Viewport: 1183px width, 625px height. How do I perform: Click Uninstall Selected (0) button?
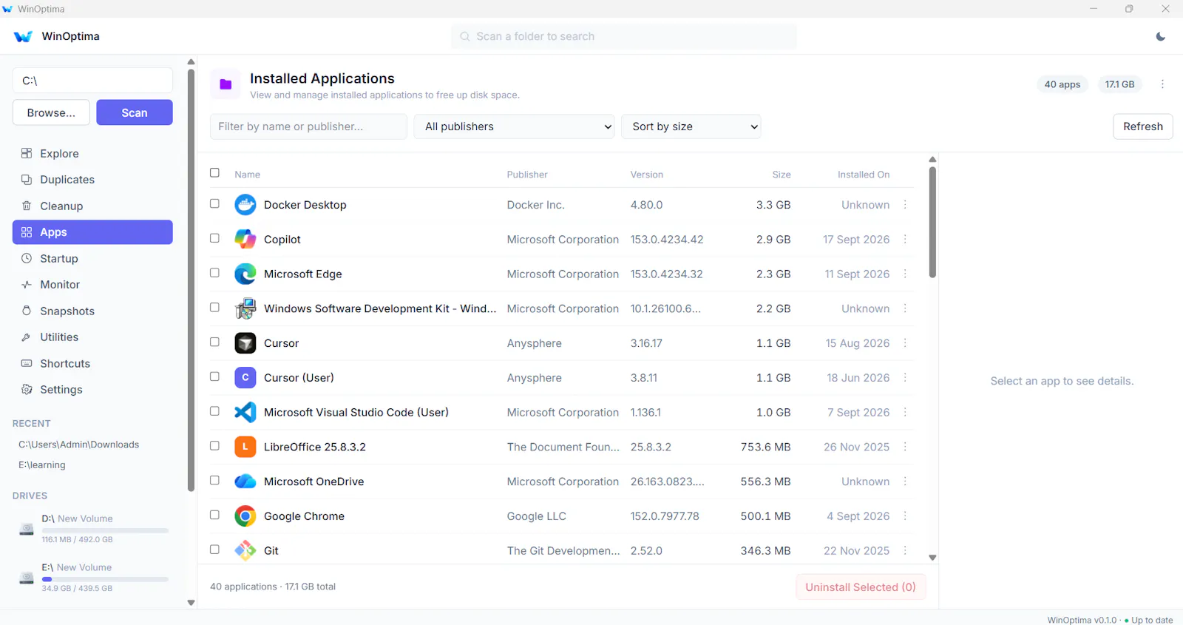point(861,587)
